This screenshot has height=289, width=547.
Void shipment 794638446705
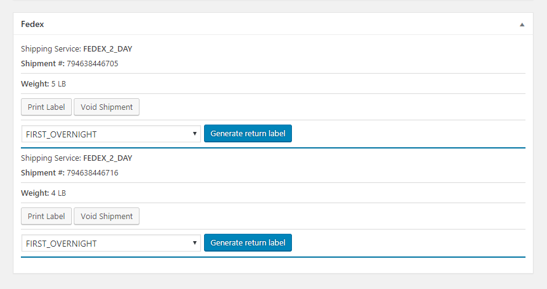pos(107,107)
